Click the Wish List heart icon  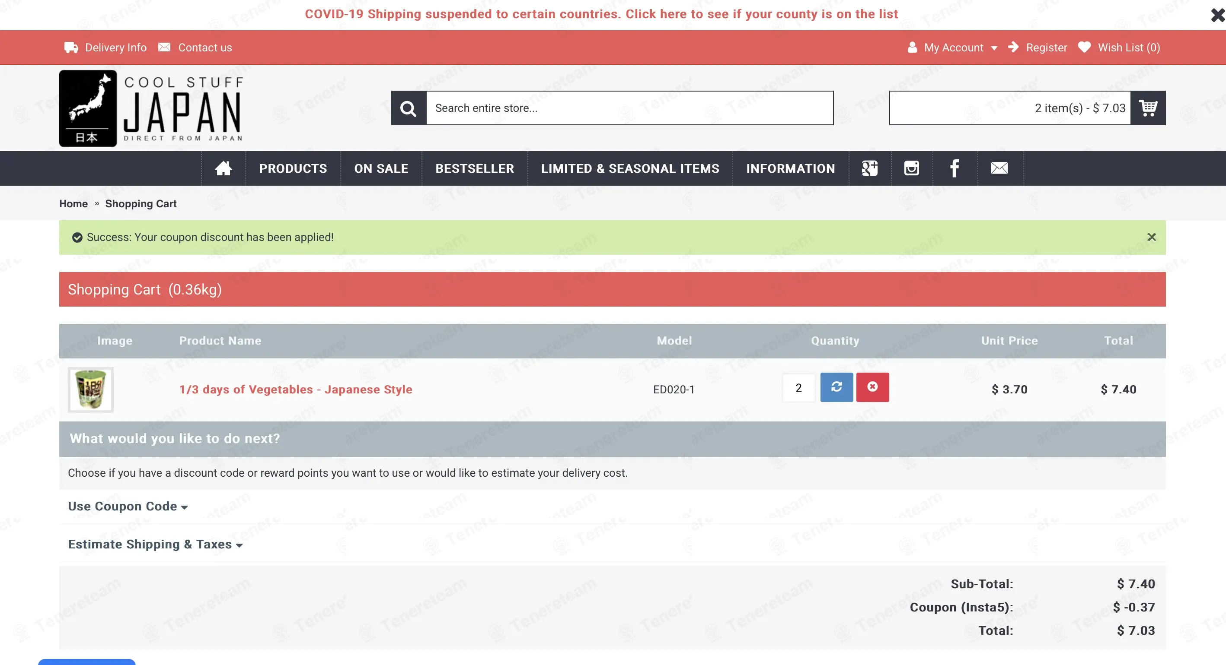(1084, 47)
